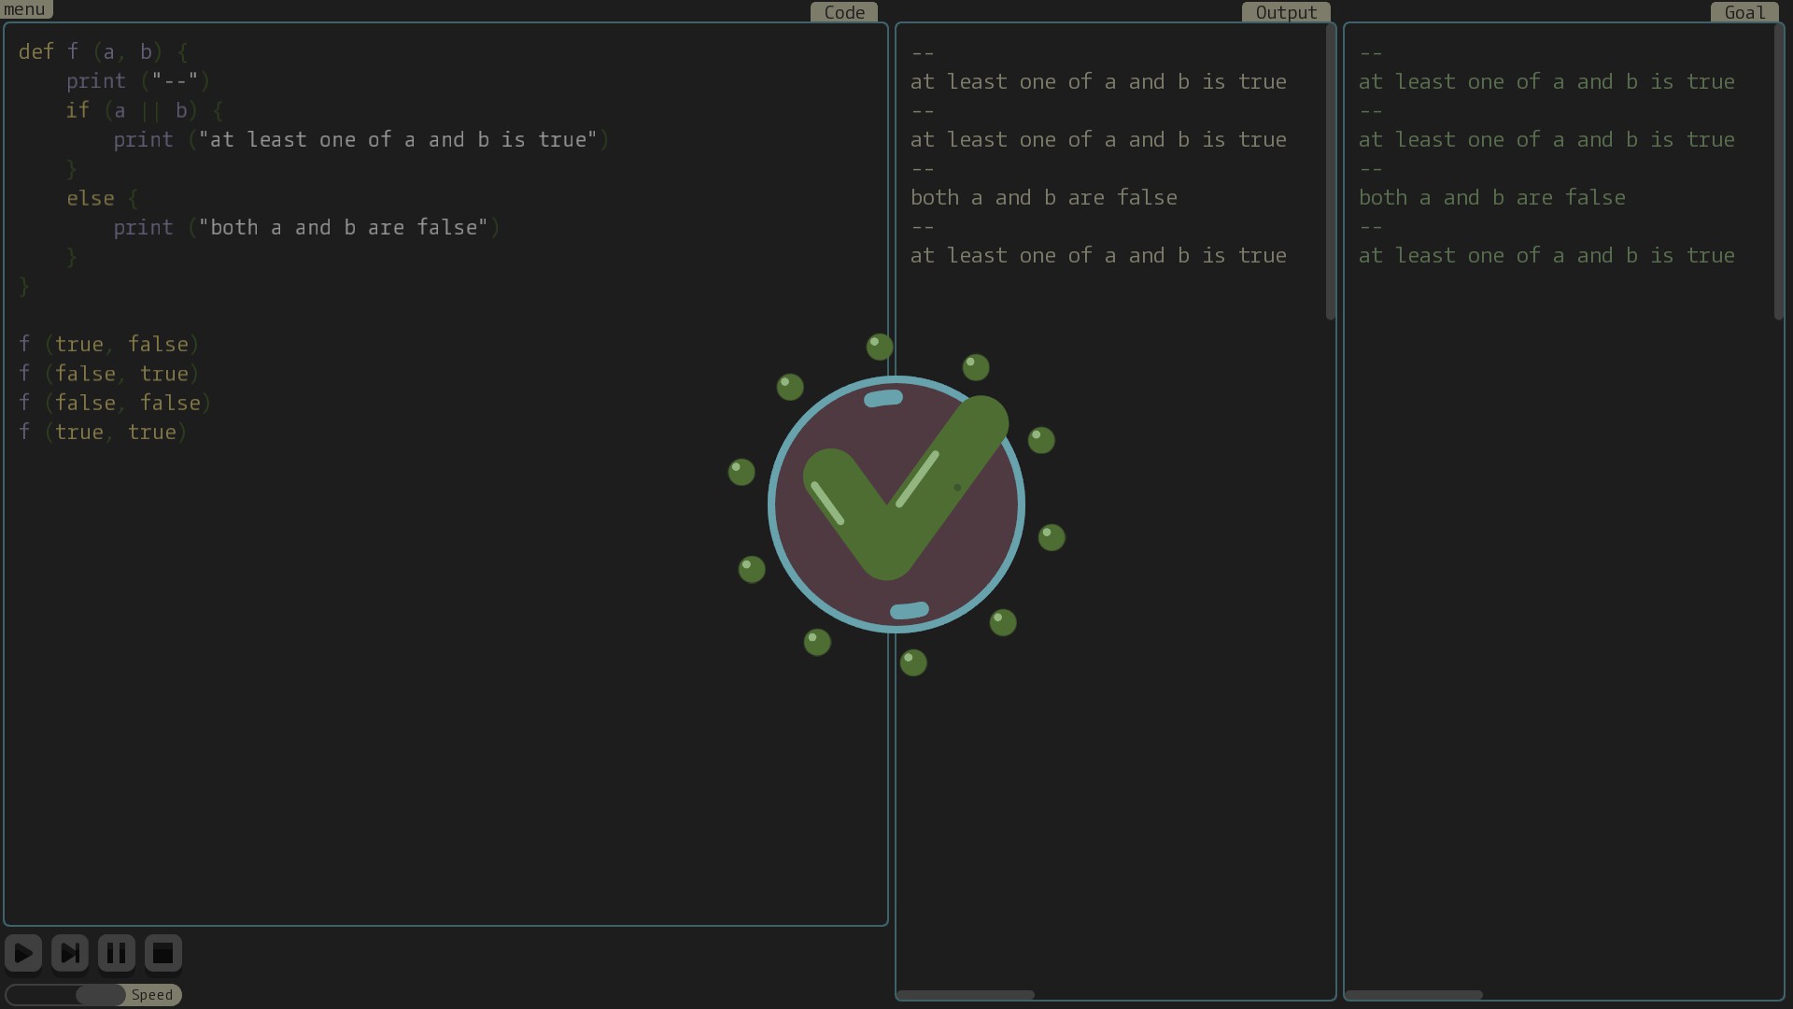Click Output panel horizontal scrollbar

click(x=966, y=995)
